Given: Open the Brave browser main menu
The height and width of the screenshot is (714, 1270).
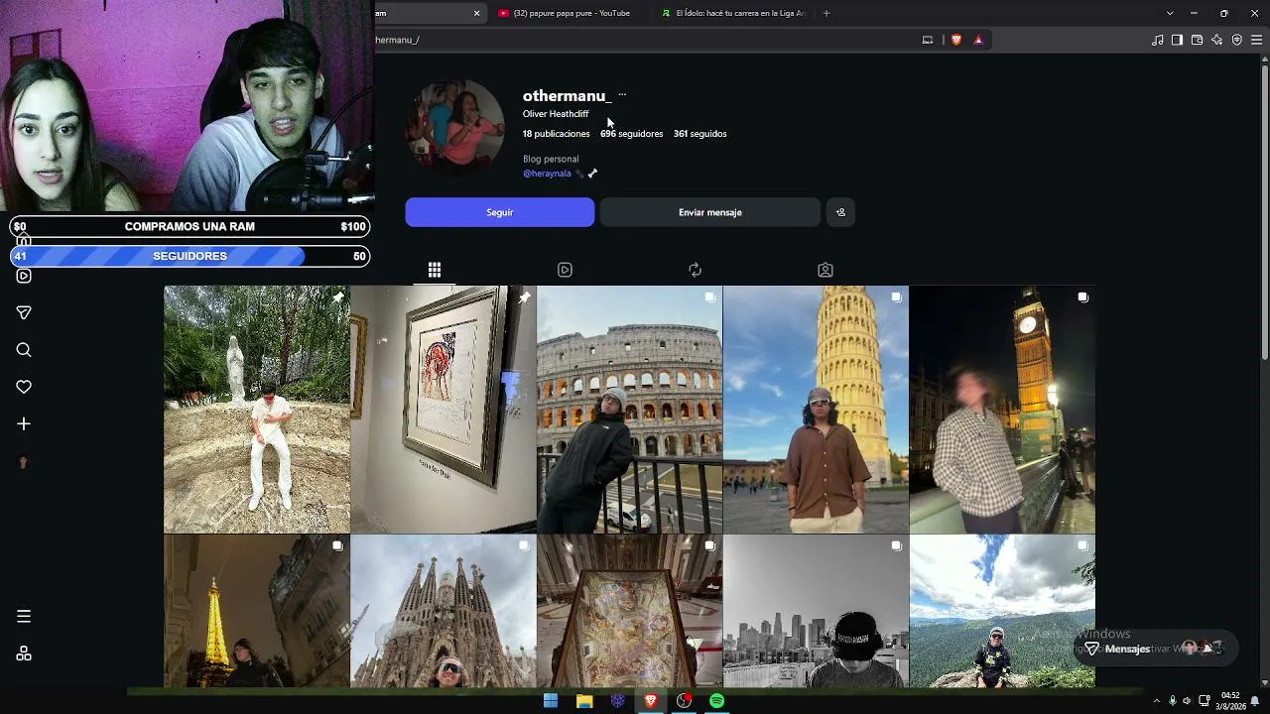Looking at the screenshot, I should pyautogui.click(x=1256, y=40).
